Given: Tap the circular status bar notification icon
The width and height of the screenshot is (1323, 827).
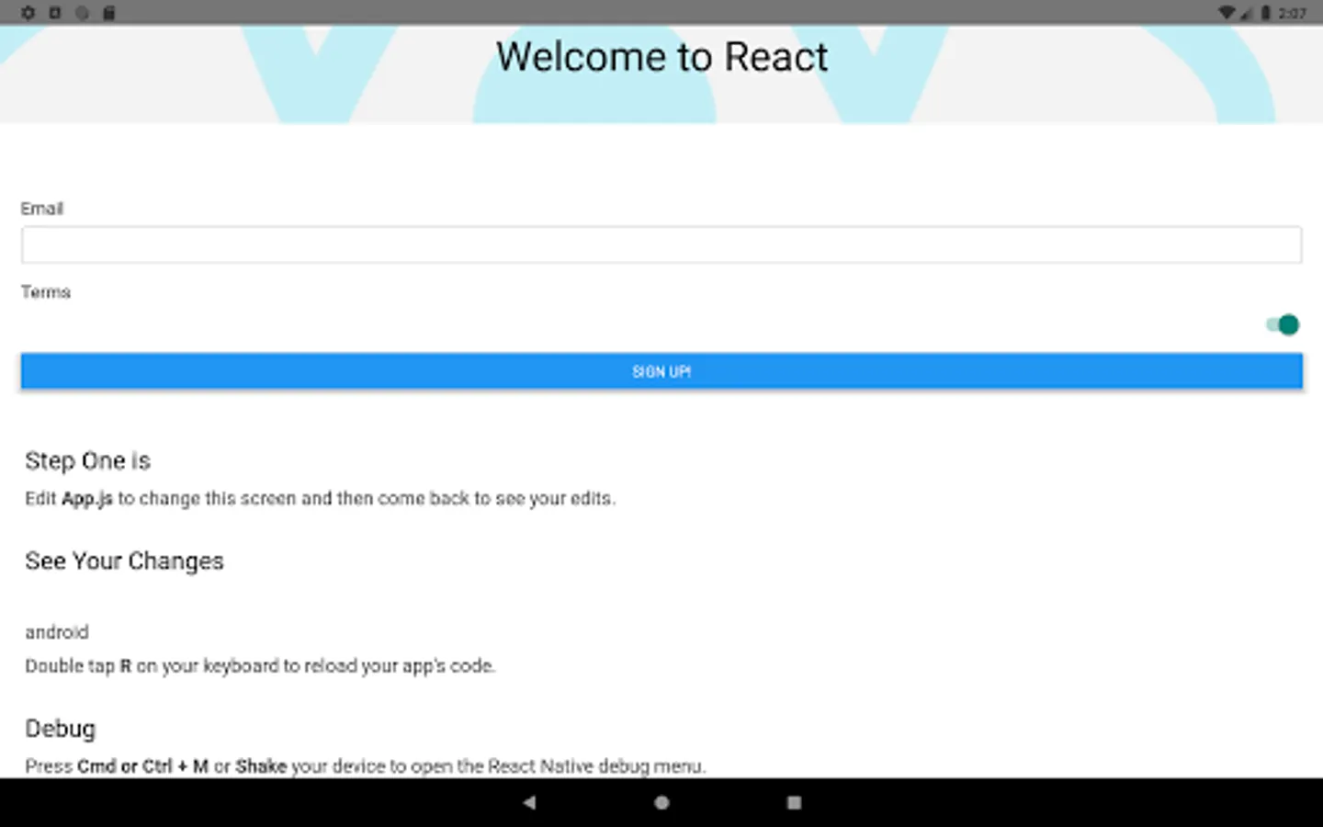Looking at the screenshot, I should point(82,13).
